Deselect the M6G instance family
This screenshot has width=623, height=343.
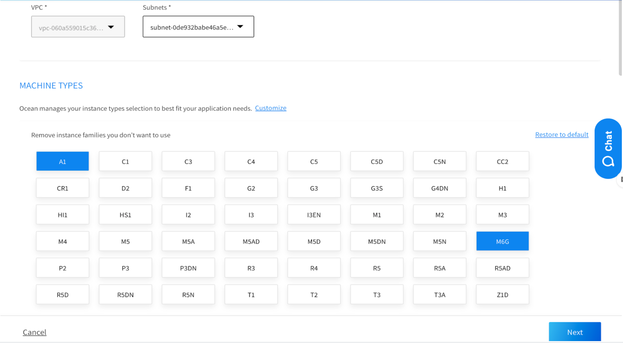[502, 241]
